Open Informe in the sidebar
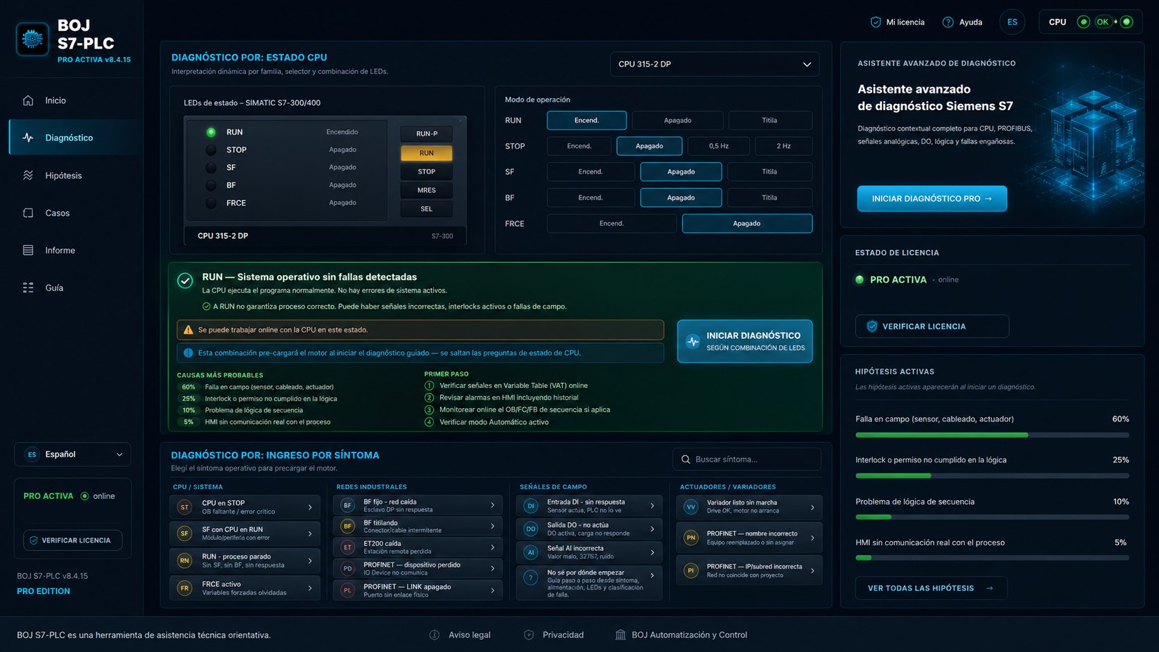Screen dimensions: 1159x652 point(75,250)
